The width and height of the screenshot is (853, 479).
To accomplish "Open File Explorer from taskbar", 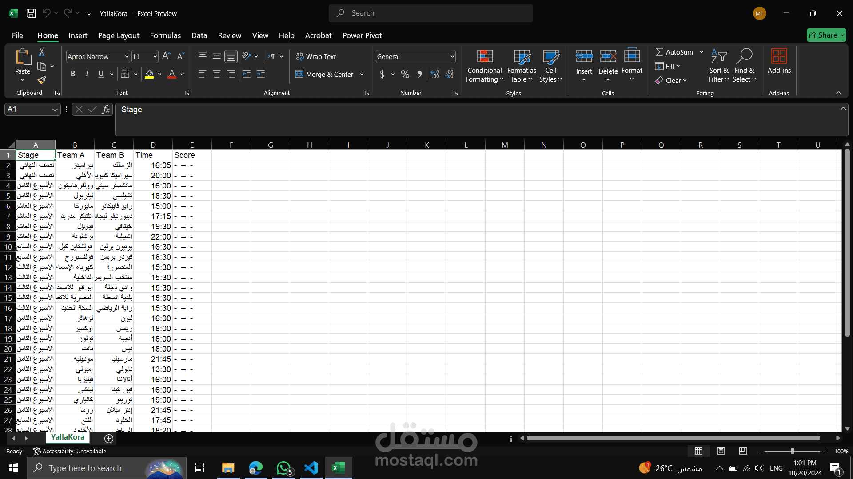I will click(x=228, y=468).
